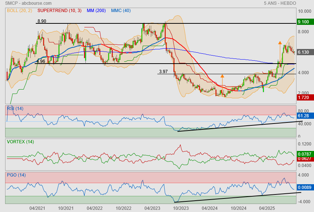The image size is (314, 212).
Task: Click the grey 6.130 current price tag
Action: pos(303,52)
